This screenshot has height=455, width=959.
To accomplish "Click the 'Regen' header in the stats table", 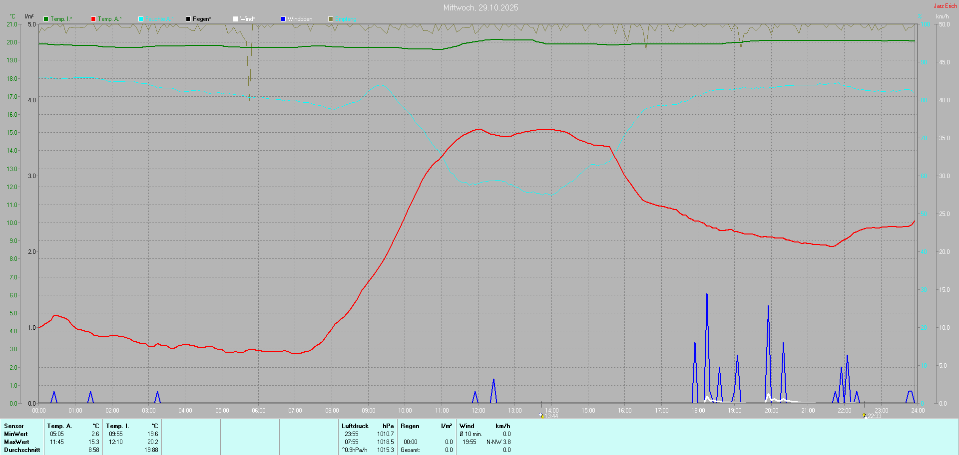I will 410,426.
